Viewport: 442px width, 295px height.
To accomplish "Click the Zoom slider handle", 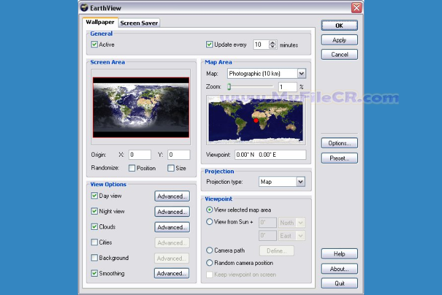I will click(x=229, y=87).
